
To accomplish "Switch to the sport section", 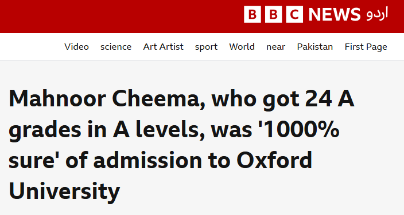I will [x=206, y=47].
